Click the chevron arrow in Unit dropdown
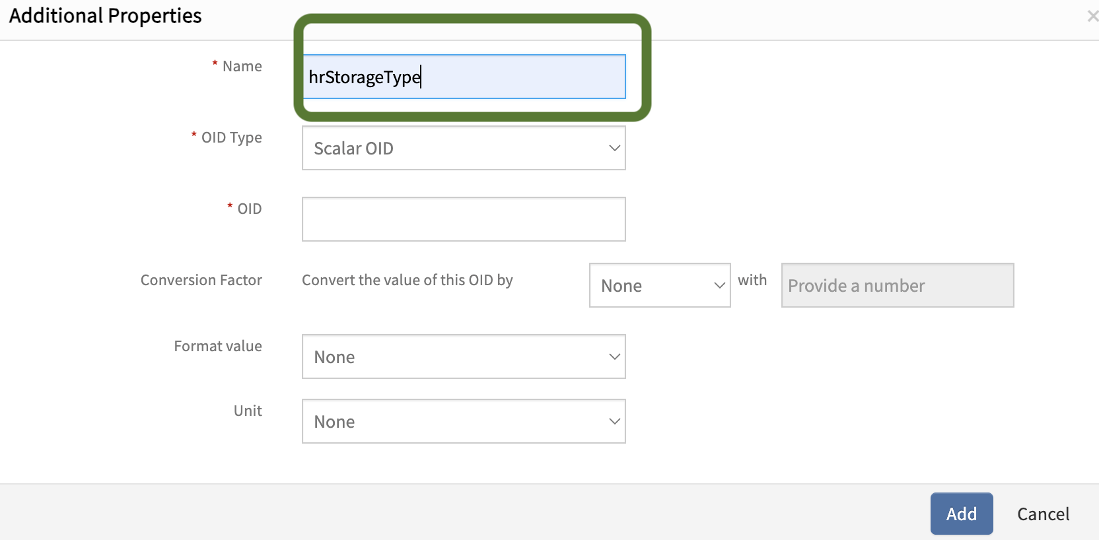 614,421
